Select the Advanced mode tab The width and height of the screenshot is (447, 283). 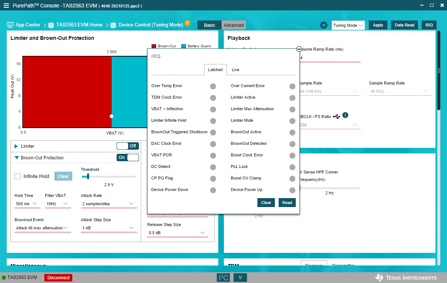click(234, 25)
